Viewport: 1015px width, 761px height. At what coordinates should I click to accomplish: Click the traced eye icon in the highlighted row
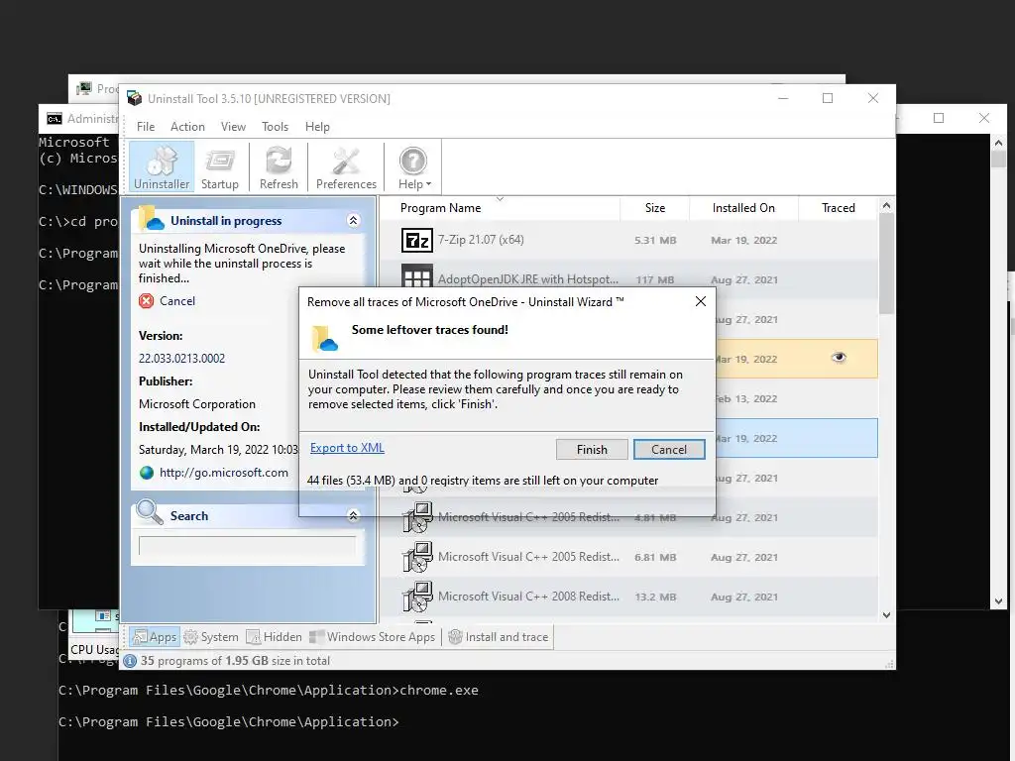click(x=839, y=357)
